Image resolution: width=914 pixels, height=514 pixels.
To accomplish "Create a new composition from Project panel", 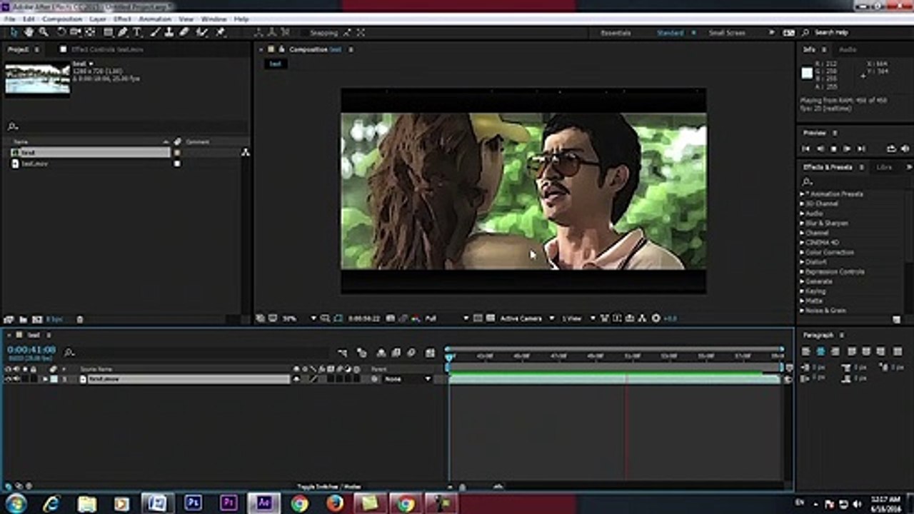I will click(x=36, y=319).
